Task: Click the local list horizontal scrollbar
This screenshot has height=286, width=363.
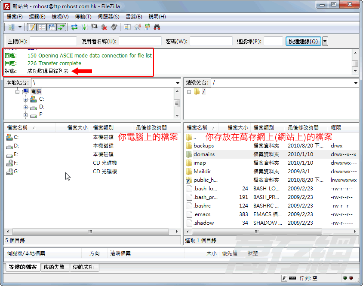Action: 90,232
